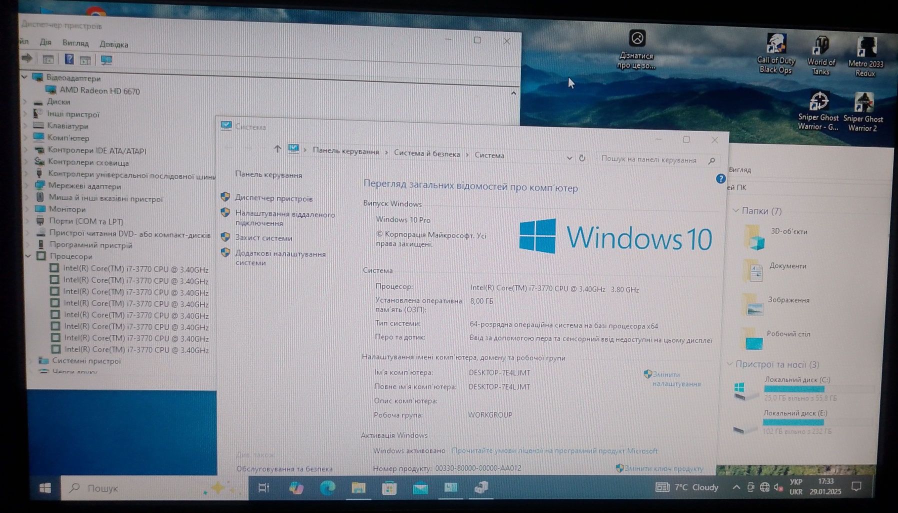
Task: Select the Зображення folder in Explorer
Action: (776, 304)
